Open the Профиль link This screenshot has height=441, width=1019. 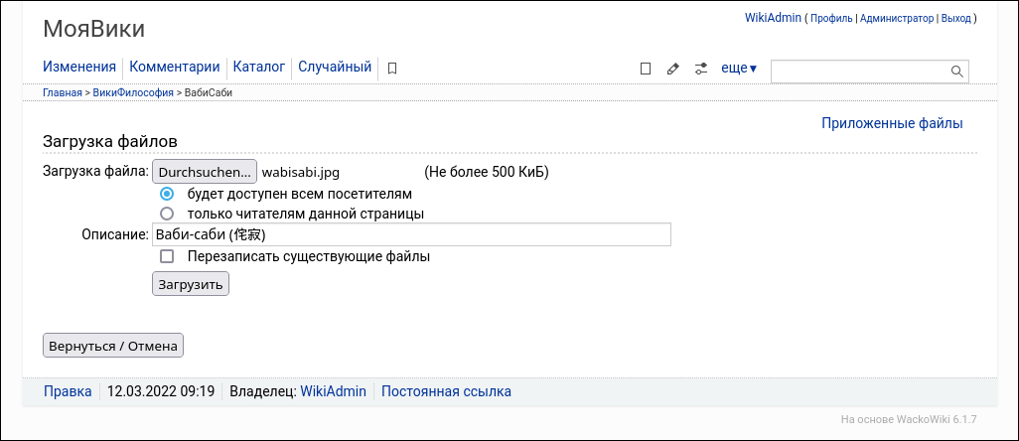click(831, 18)
